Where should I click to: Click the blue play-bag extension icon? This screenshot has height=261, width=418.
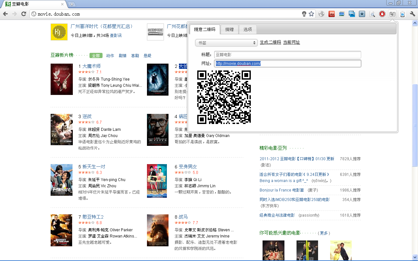[x=402, y=14]
